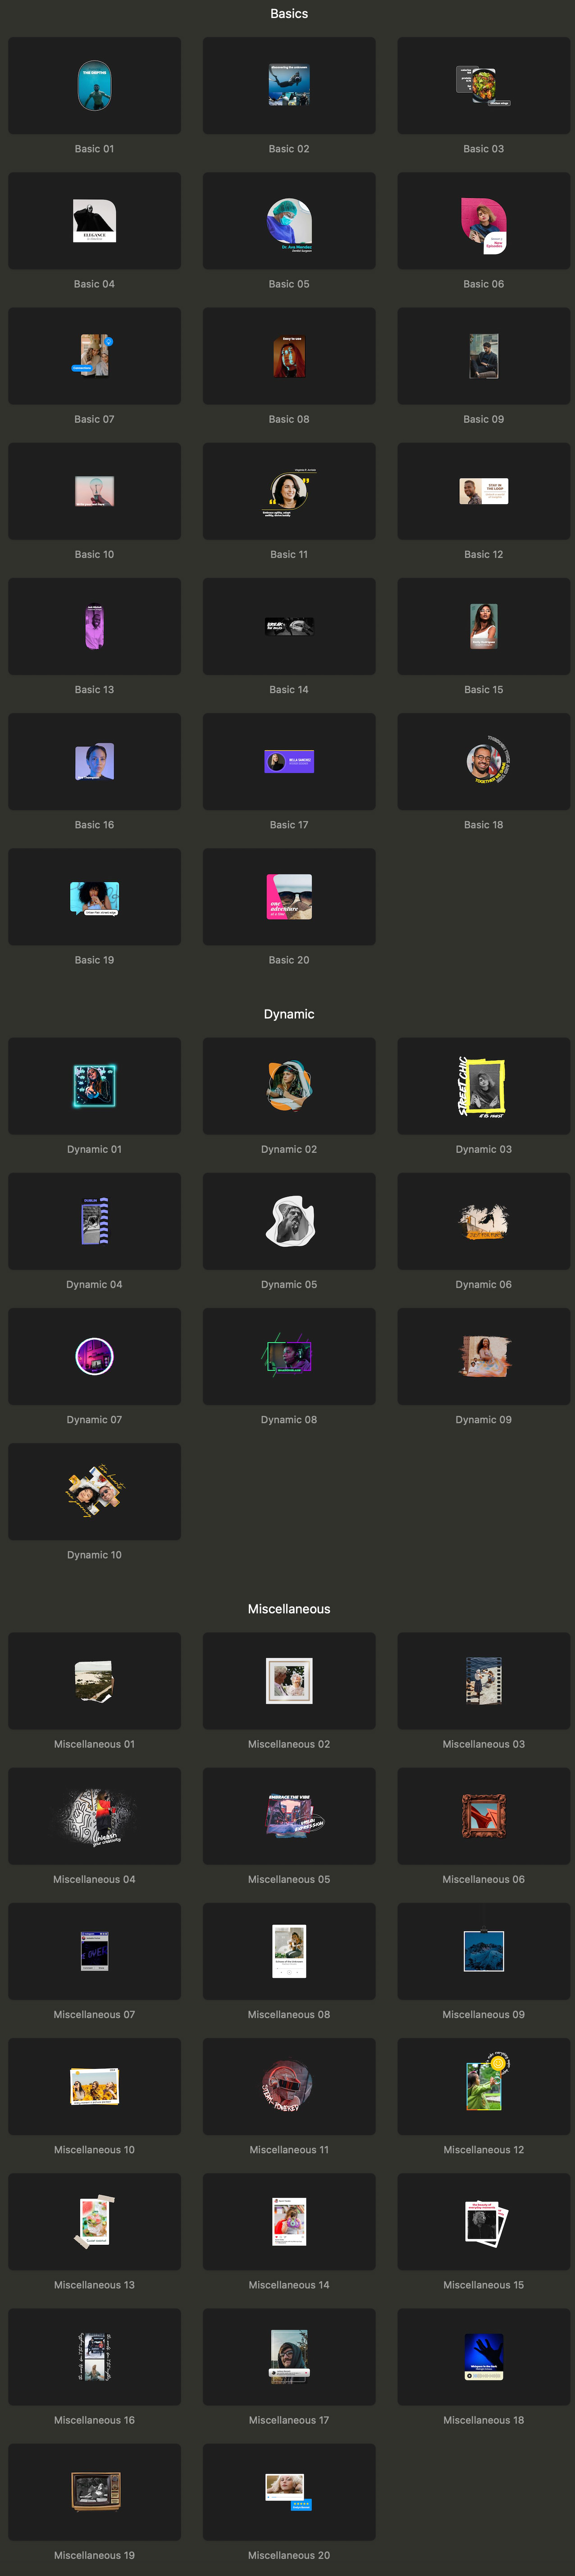Choose the Miscellaneous 19 retro TV template
Viewport: 575px width, 2576px height.
click(94, 2492)
